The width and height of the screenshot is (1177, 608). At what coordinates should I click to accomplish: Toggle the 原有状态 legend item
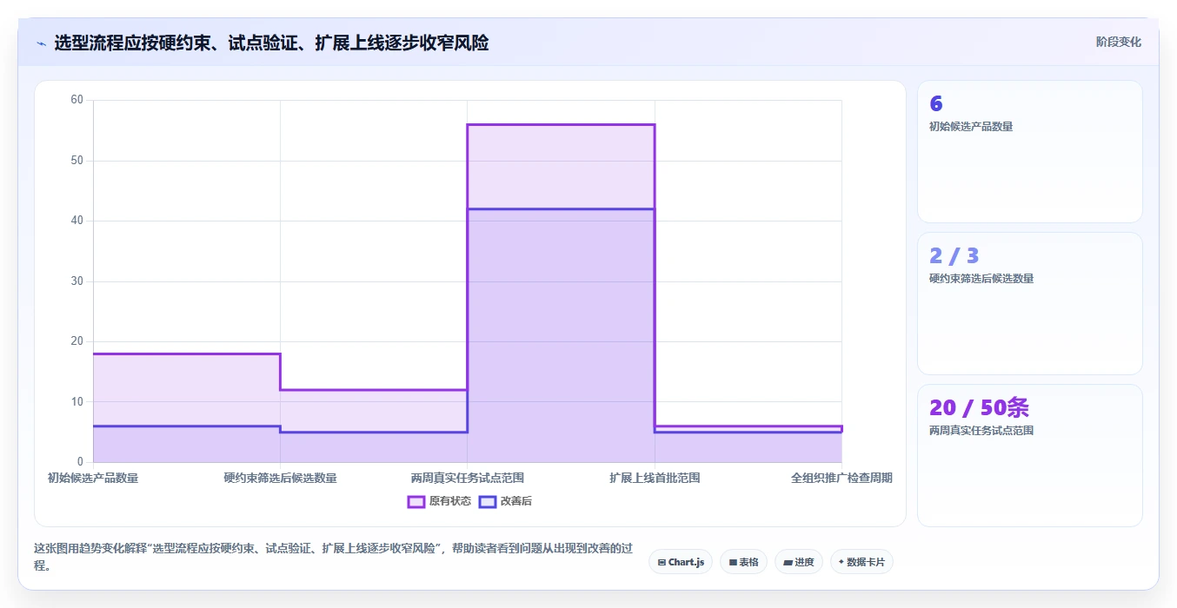(x=439, y=501)
